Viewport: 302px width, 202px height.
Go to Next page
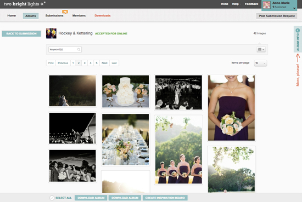pos(104,63)
